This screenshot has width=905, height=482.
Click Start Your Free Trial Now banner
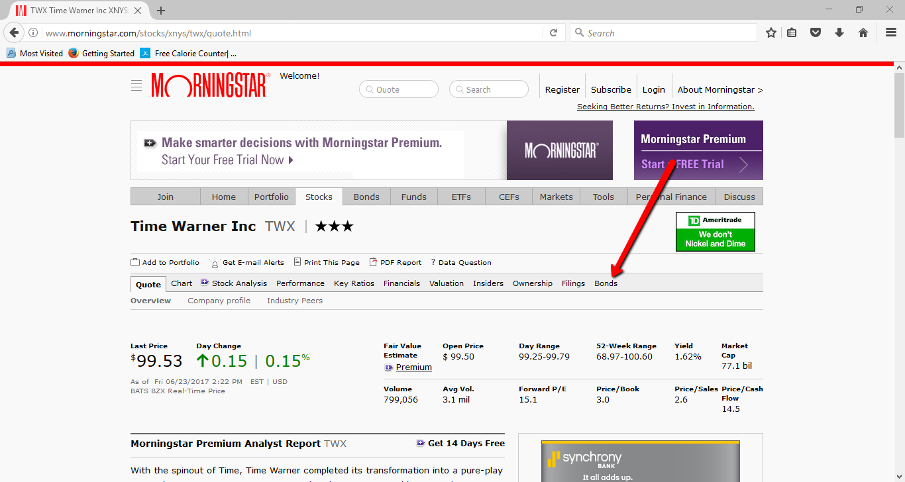pyautogui.click(x=372, y=150)
